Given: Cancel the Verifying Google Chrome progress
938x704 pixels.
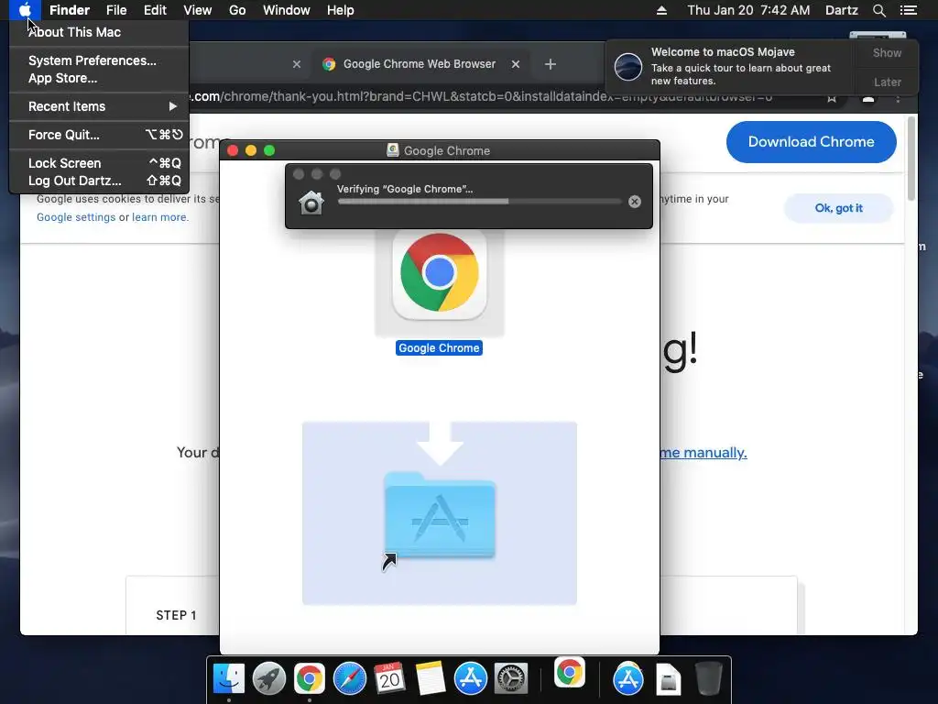Looking at the screenshot, I should [635, 202].
